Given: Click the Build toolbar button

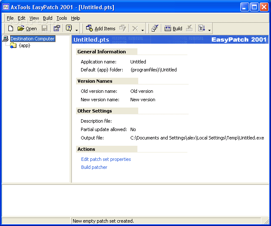Looking at the screenshot, I should [173, 28].
